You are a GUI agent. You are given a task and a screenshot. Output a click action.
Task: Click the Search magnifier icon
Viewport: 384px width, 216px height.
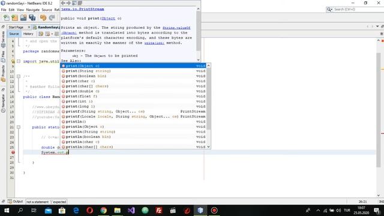pos(329,10)
